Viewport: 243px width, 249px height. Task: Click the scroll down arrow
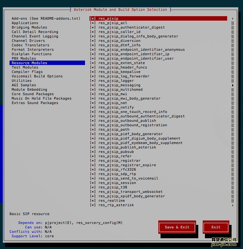point(233,205)
